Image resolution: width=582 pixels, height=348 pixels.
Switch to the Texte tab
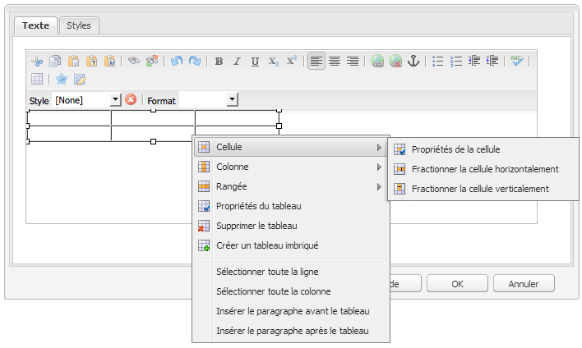click(x=35, y=25)
